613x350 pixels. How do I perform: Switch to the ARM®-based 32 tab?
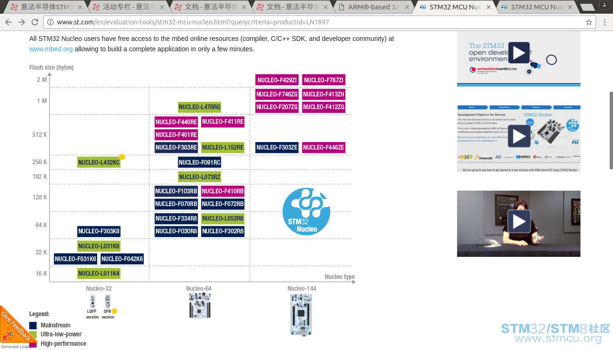coord(373,7)
